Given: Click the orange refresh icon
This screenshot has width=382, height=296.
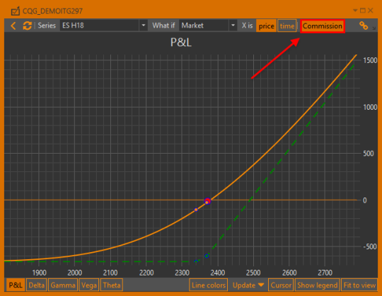Looking at the screenshot, I should [28, 25].
